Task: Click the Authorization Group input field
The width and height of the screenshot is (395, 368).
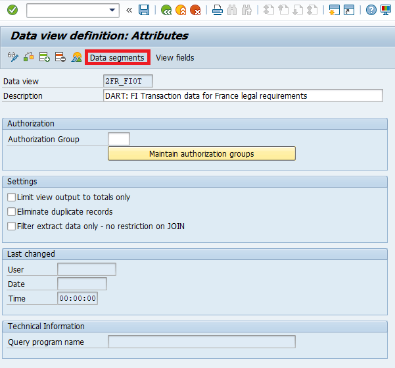Action: (118, 139)
